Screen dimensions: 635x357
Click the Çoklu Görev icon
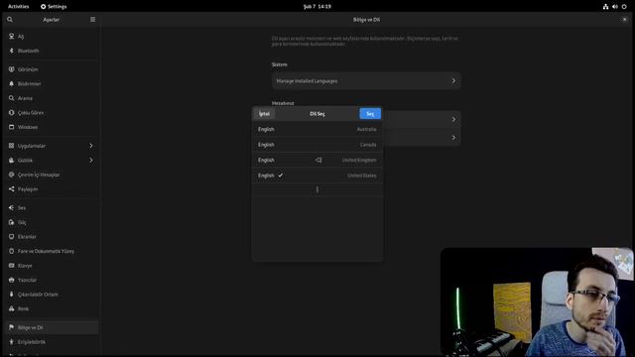pyautogui.click(x=11, y=112)
